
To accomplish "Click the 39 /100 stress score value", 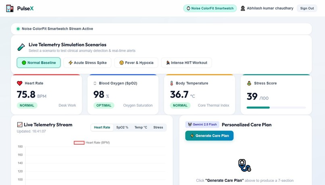I will coord(258,97).
